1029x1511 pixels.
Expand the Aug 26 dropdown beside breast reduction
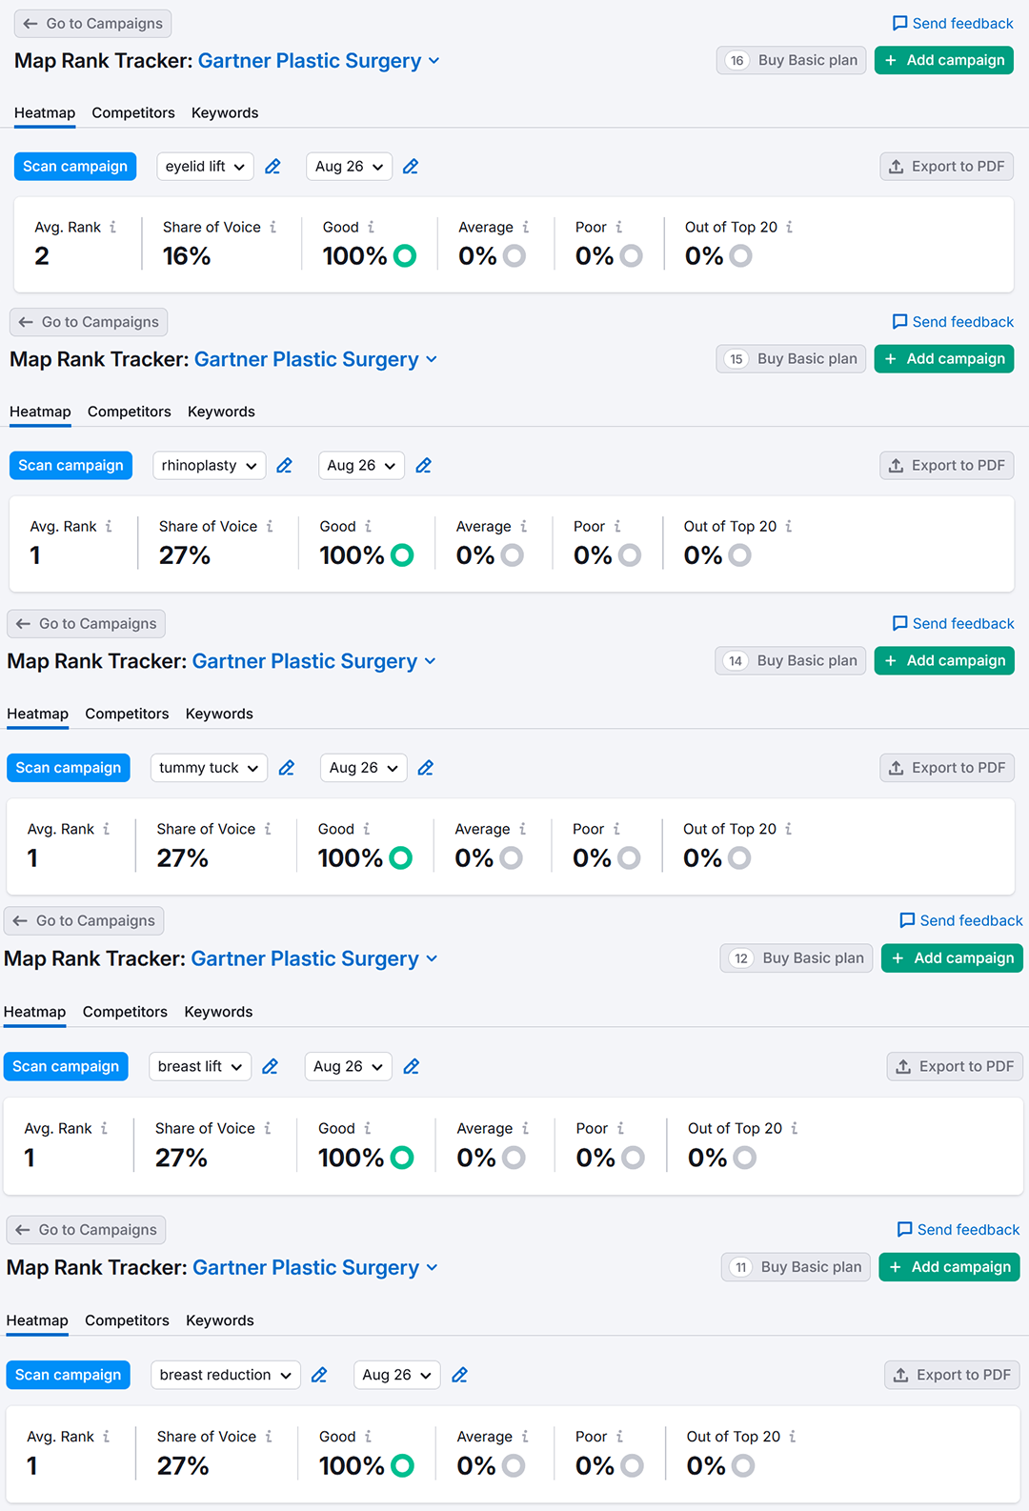pyautogui.click(x=396, y=1375)
